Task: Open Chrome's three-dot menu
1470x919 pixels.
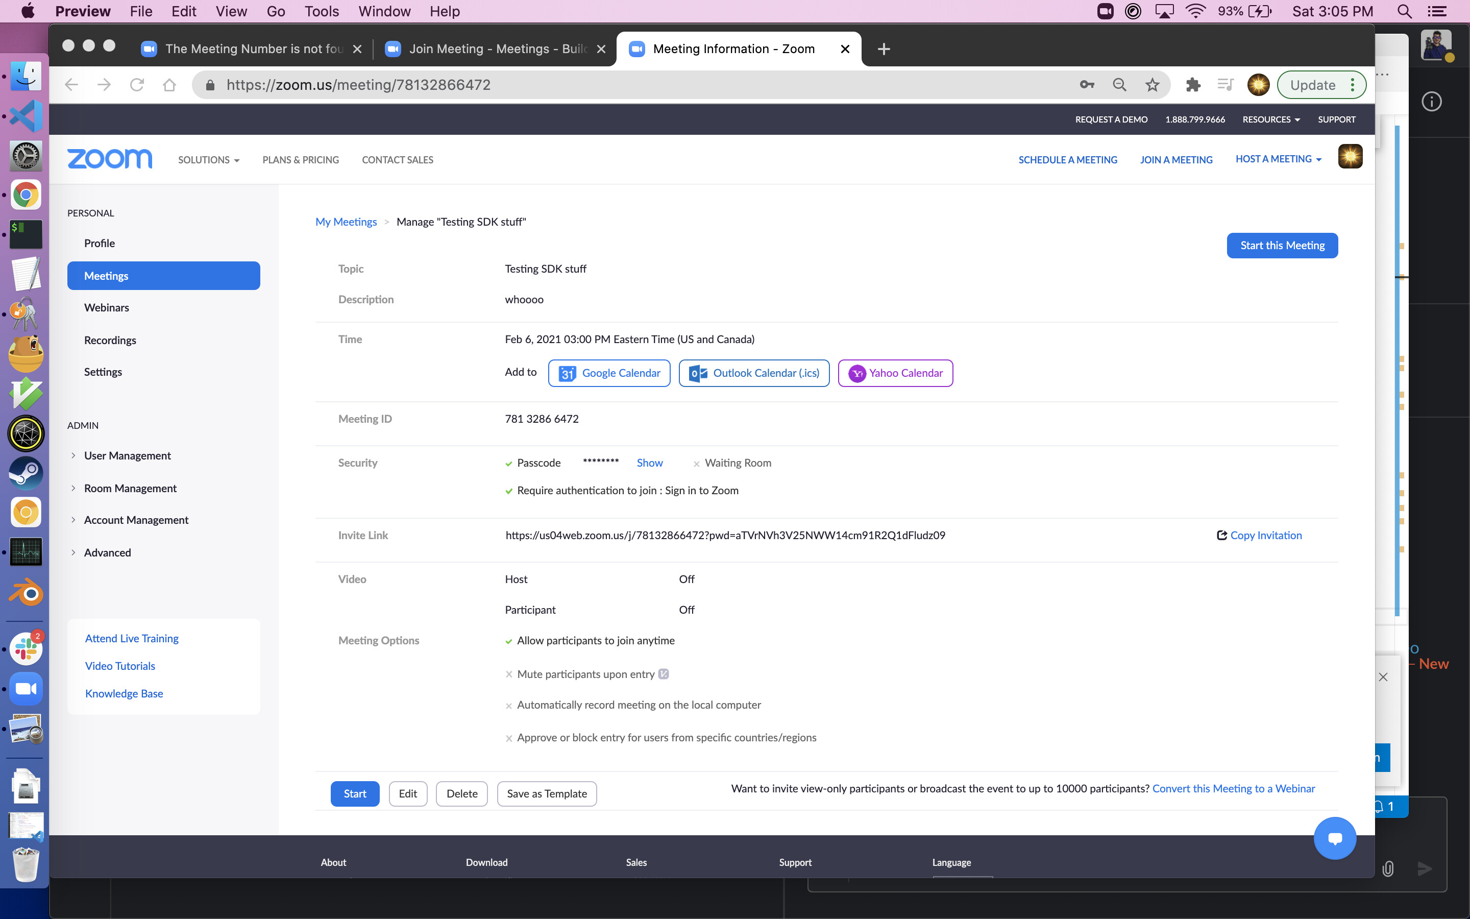Action: pyautogui.click(x=1352, y=85)
